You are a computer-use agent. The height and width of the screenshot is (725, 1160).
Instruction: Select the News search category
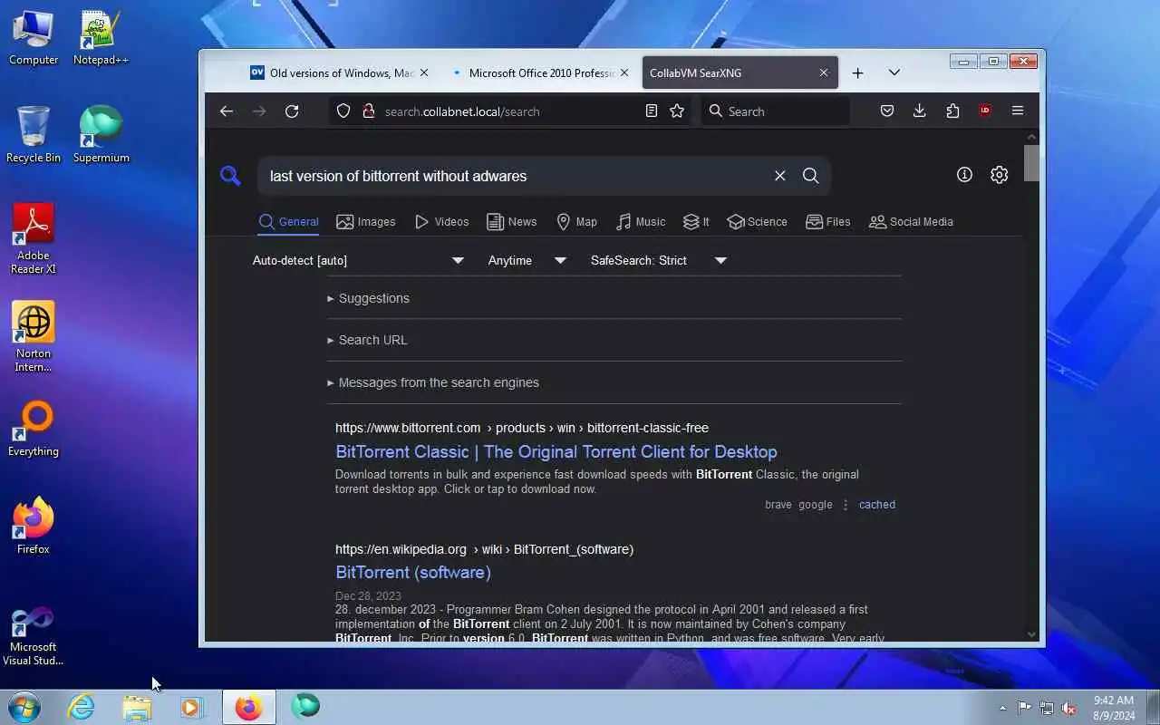click(x=512, y=222)
